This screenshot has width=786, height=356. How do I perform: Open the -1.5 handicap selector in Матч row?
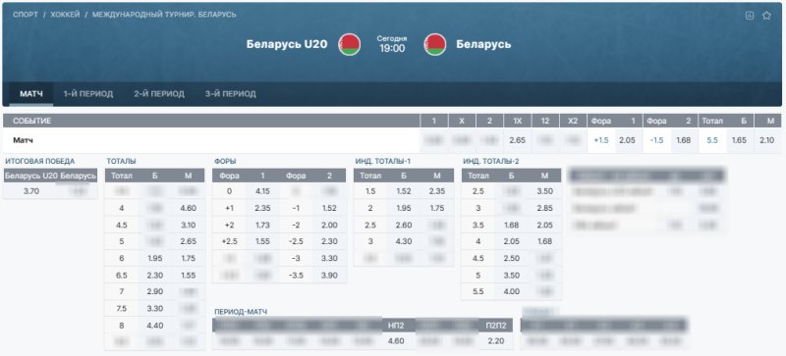click(656, 140)
